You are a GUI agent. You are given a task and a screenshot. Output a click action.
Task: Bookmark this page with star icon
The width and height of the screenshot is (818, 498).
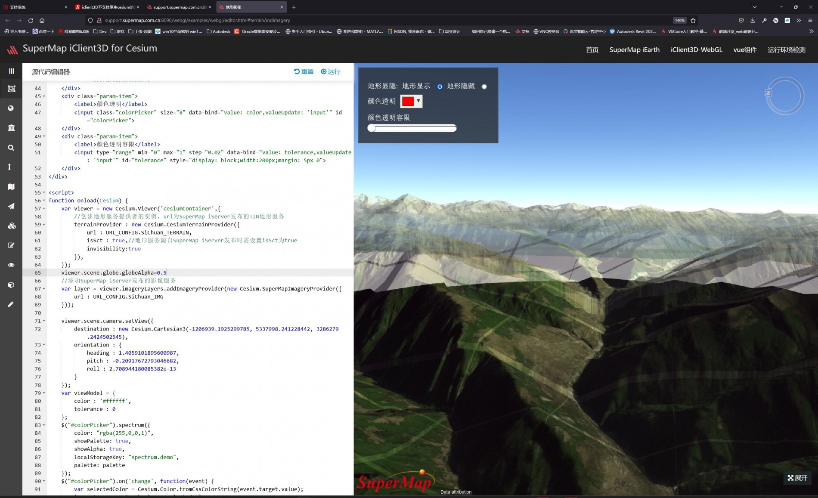(693, 20)
